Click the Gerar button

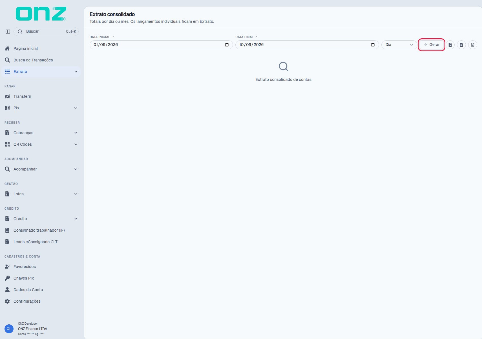click(x=432, y=45)
